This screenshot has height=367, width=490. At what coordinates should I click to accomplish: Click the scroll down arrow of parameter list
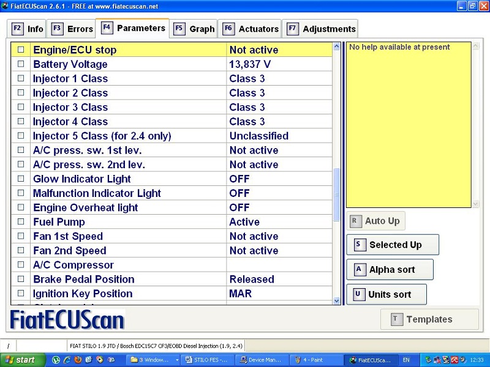[x=336, y=300]
